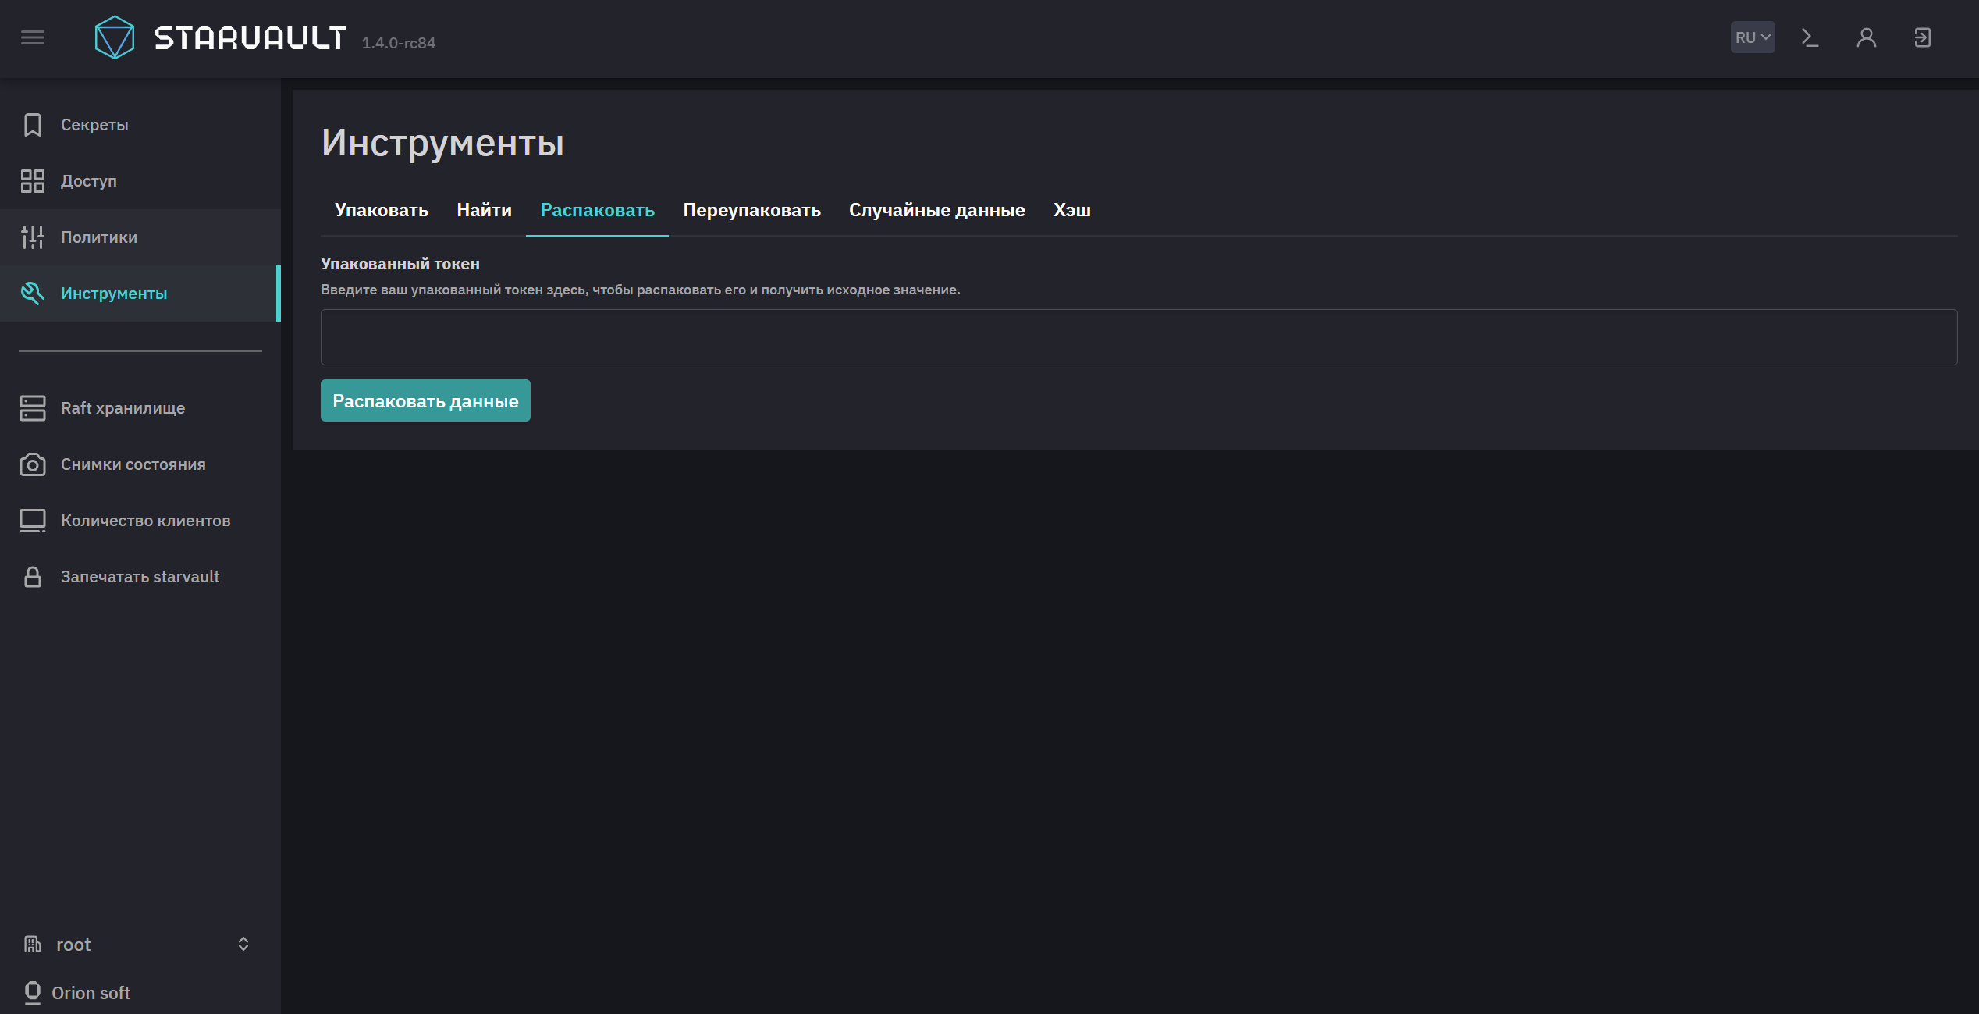
Task: Click the root namespace name text
Action: (x=73, y=945)
